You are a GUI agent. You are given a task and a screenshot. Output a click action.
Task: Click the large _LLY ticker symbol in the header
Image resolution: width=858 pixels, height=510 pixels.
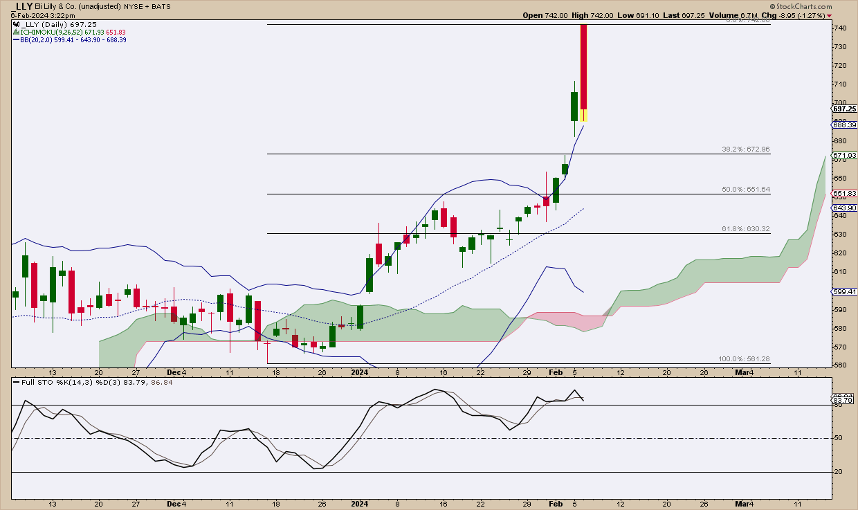tap(22, 6)
